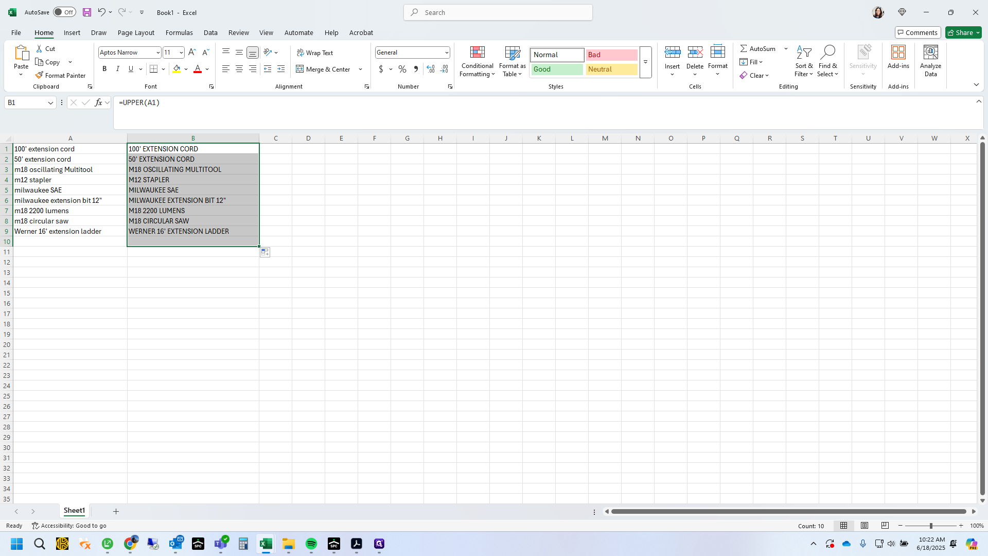The width and height of the screenshot is (988, 556).
Task: Open the File menu
Action: [x=16, y=33]
